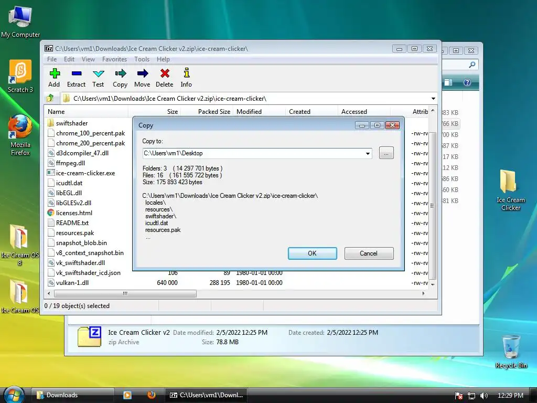Open the Favorites menu
This screenshot has width=537, height=403.
(x=114, y=59)
